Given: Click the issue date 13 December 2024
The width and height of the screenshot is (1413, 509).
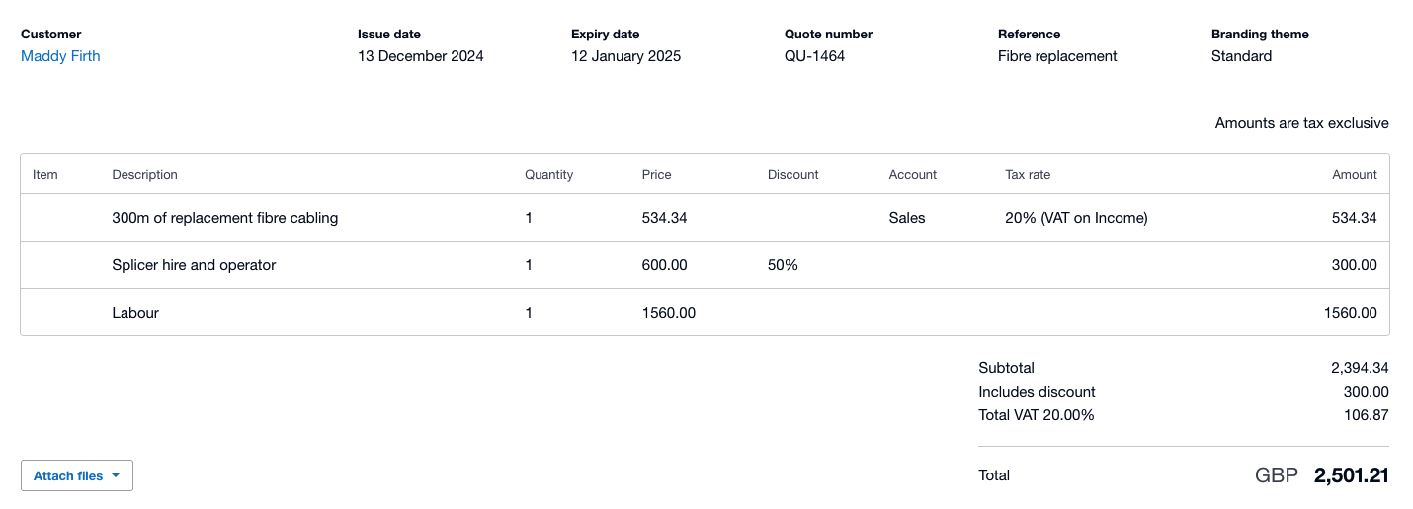Looking at the screenshot, I should tap(421, 56).
